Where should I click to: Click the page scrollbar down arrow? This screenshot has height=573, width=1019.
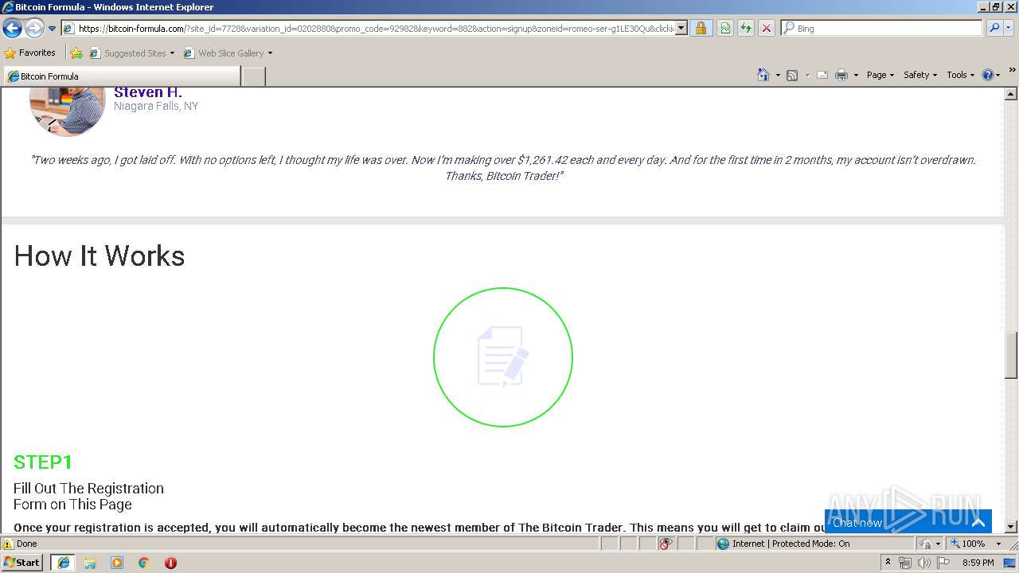(x=1011, y=527)
